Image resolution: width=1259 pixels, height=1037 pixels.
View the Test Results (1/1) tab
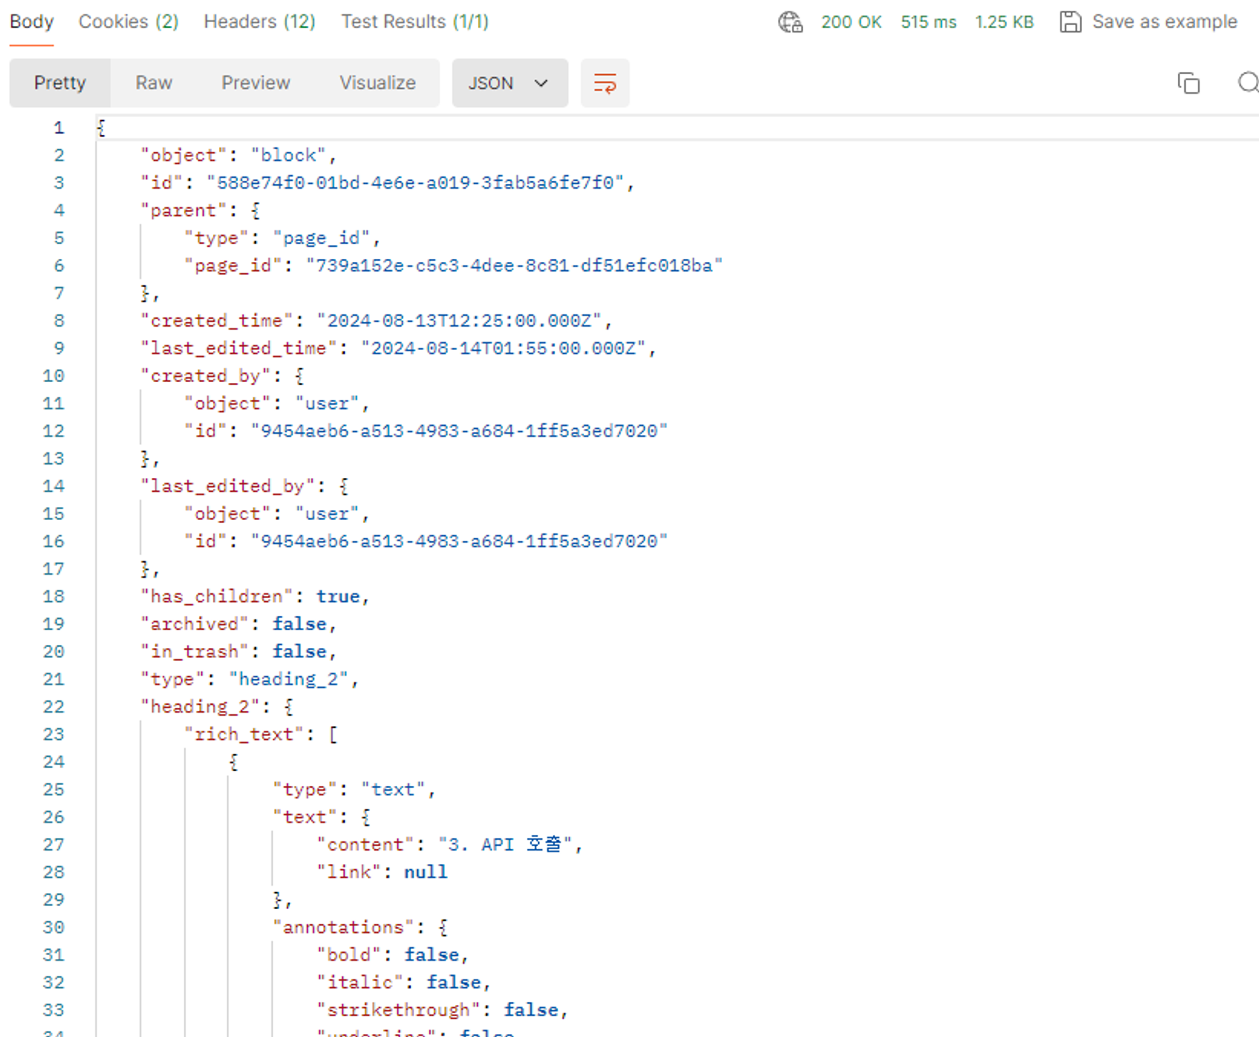415,22
